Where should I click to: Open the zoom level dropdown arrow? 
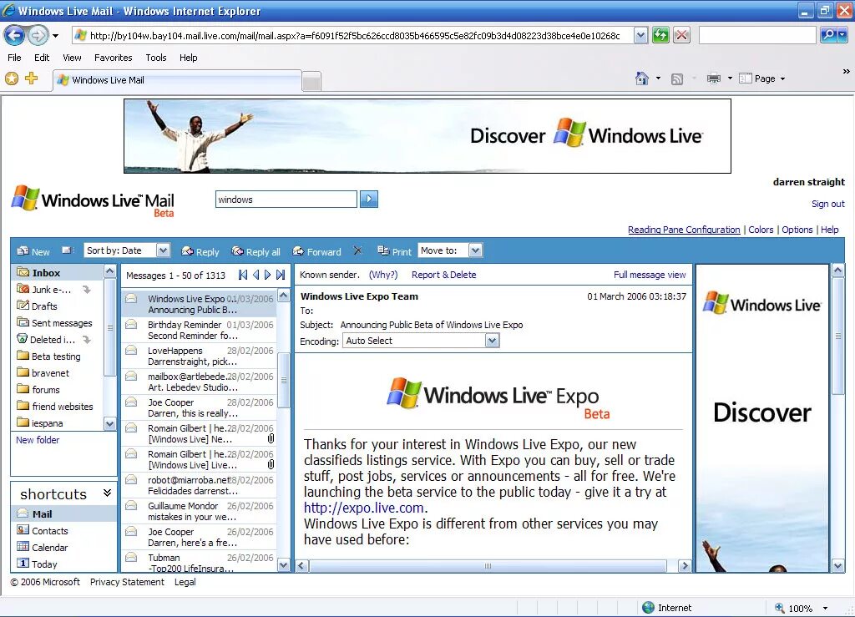pyautogui.click(x=825, y=609)
